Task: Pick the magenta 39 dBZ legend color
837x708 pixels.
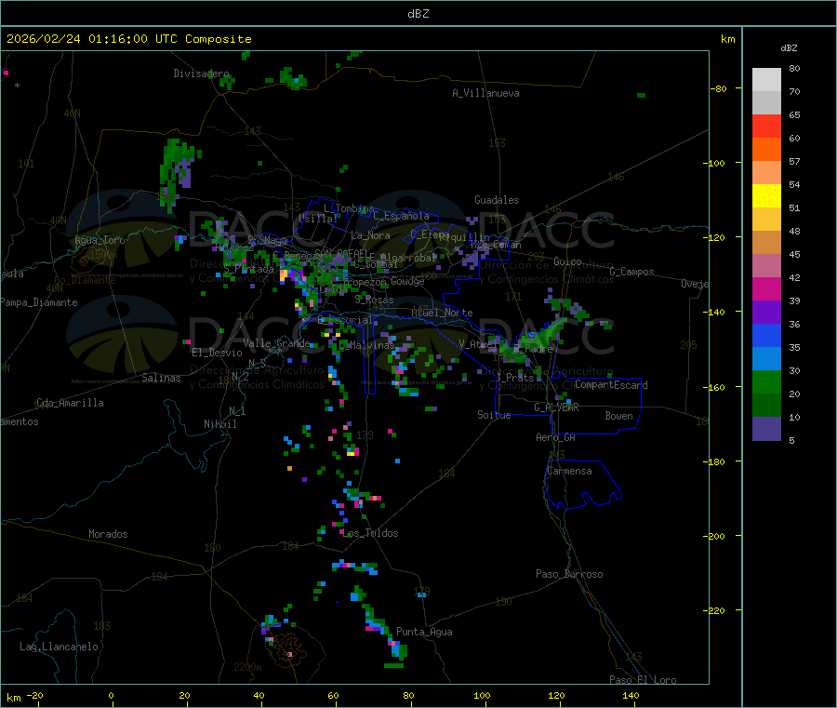Action: 766,288
